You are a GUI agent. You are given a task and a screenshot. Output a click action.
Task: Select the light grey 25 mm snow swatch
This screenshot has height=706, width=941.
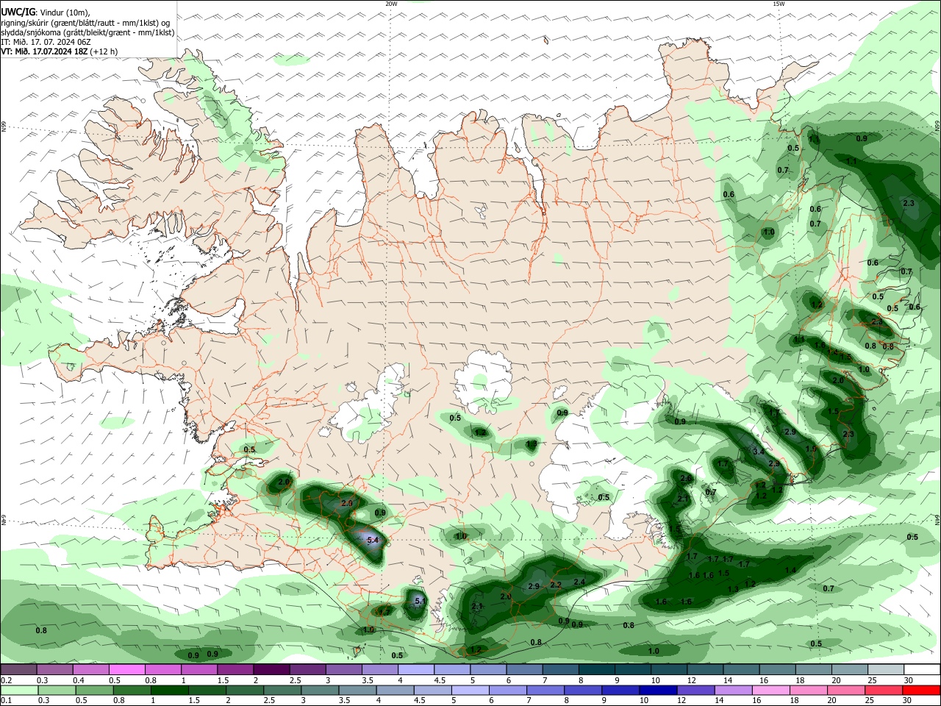(x=884, y=670)
